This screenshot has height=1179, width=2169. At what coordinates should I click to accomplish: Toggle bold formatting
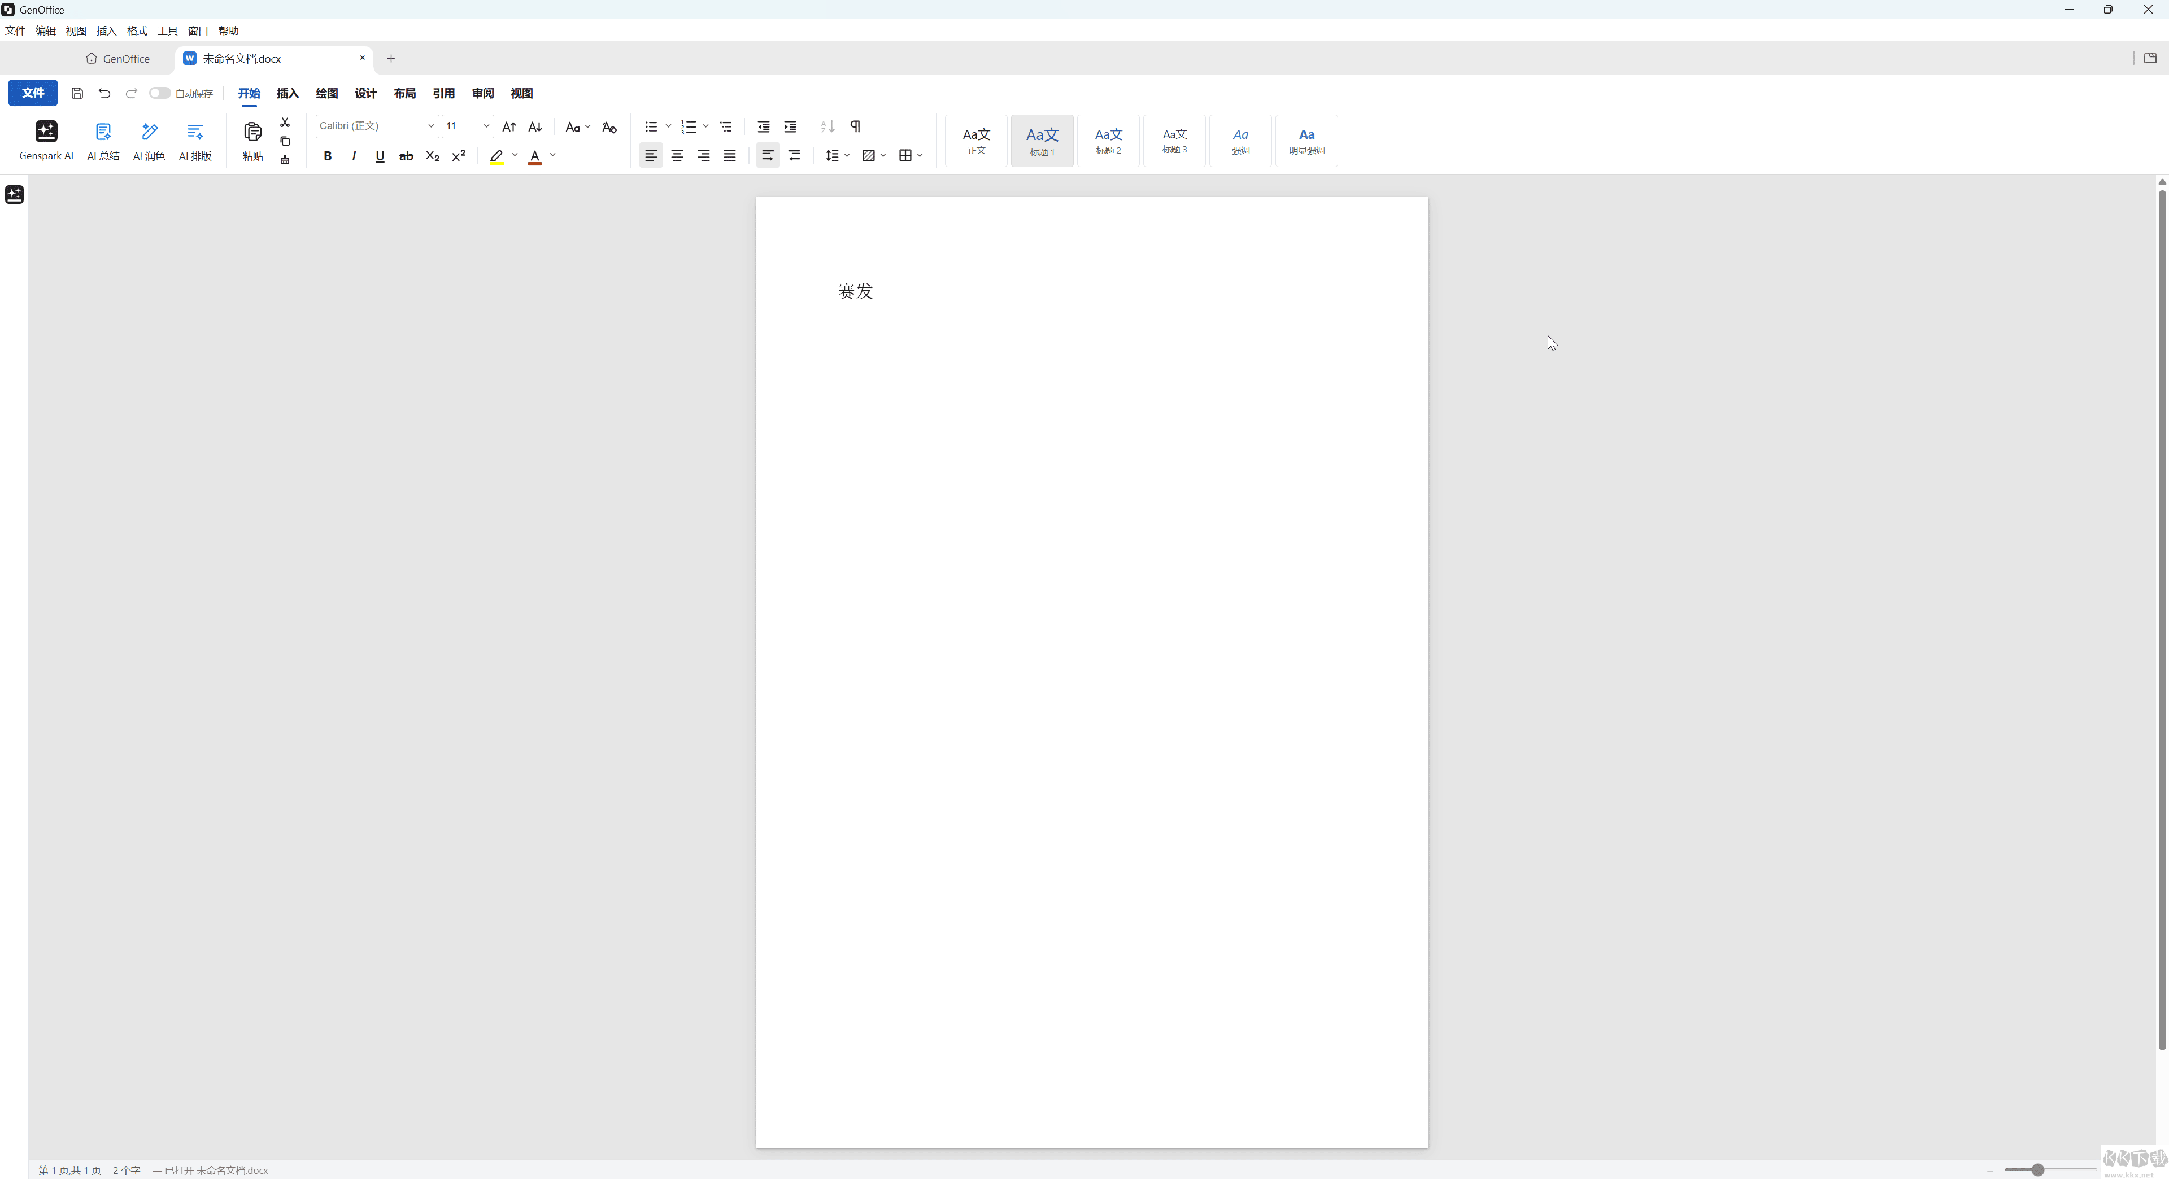tap(328, 156)
